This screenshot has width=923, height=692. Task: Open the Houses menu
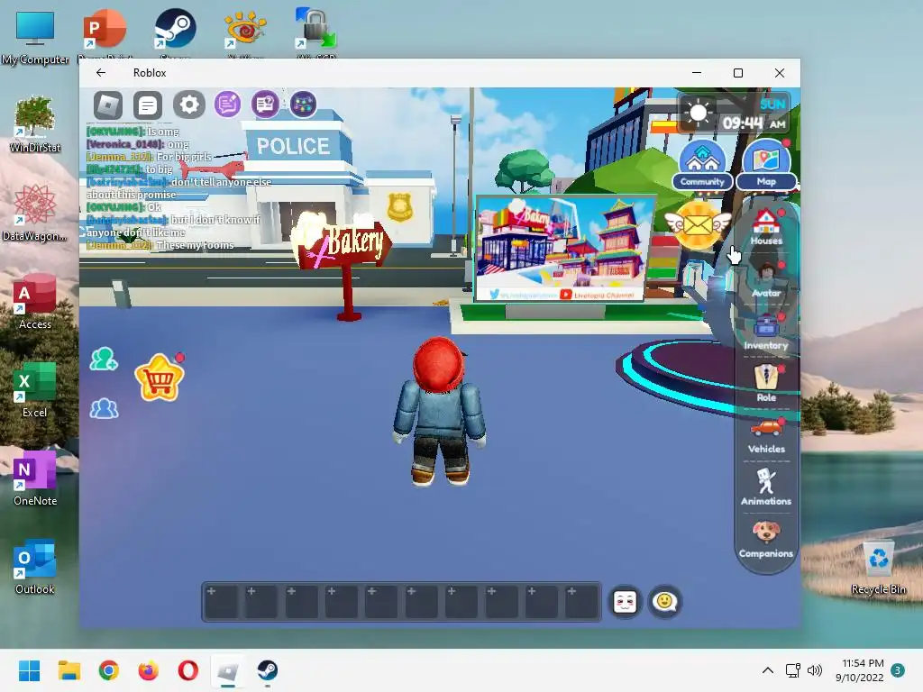766,227
